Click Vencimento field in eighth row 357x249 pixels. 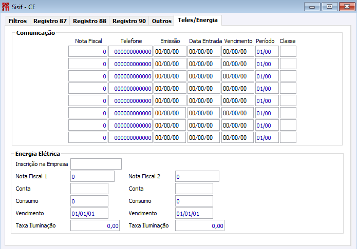(238, 137)
